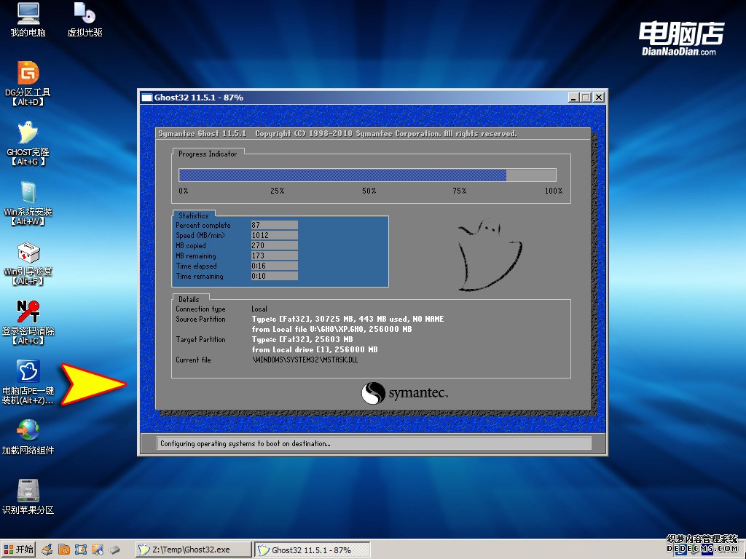Click the 开始 Start button
Viewport: 746px width, 559px height.
tap(18, 550)
